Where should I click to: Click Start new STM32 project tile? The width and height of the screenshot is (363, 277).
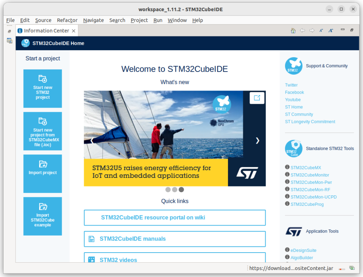tap(43, 89)
